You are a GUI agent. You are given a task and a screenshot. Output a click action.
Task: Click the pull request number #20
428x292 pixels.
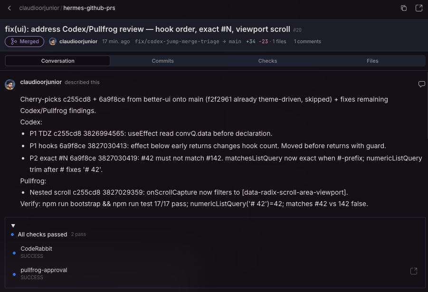(x=297, y=30)
